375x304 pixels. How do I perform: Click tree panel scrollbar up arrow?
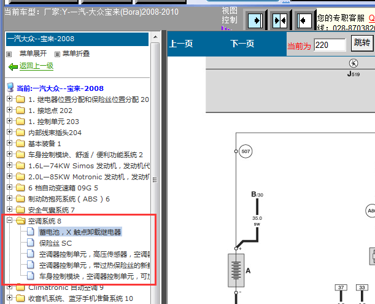tap(155, 37)
